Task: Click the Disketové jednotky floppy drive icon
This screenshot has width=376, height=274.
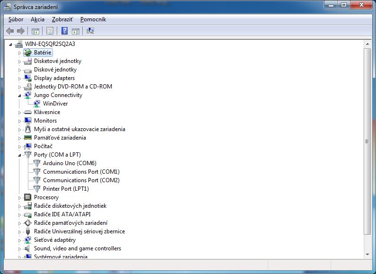Action: click(28, 61)
